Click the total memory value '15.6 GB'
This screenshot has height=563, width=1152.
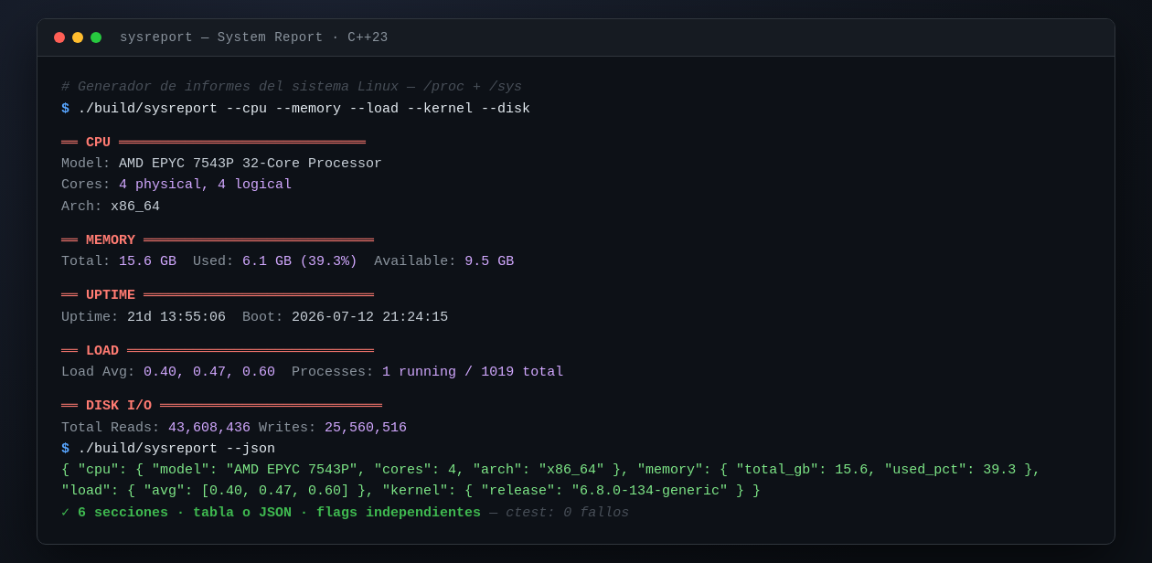coord(147,261)
